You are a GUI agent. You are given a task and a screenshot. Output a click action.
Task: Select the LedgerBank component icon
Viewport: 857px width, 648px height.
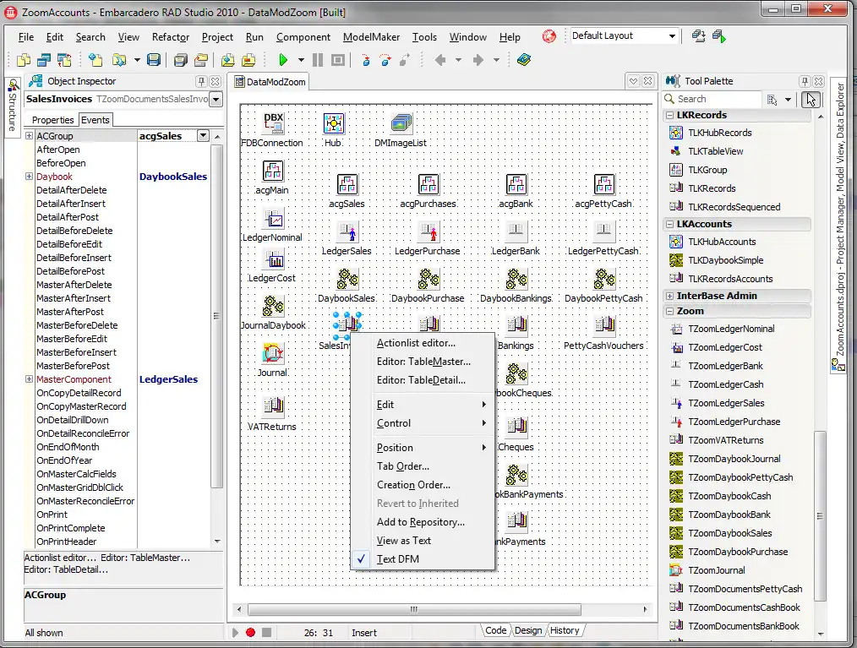pos(516,231)
